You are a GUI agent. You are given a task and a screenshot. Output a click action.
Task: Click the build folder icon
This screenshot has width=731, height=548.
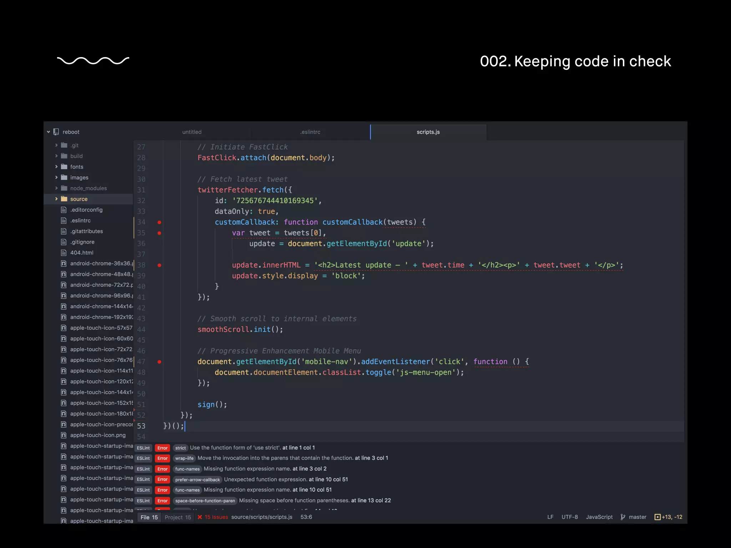[x=64, y=156]
